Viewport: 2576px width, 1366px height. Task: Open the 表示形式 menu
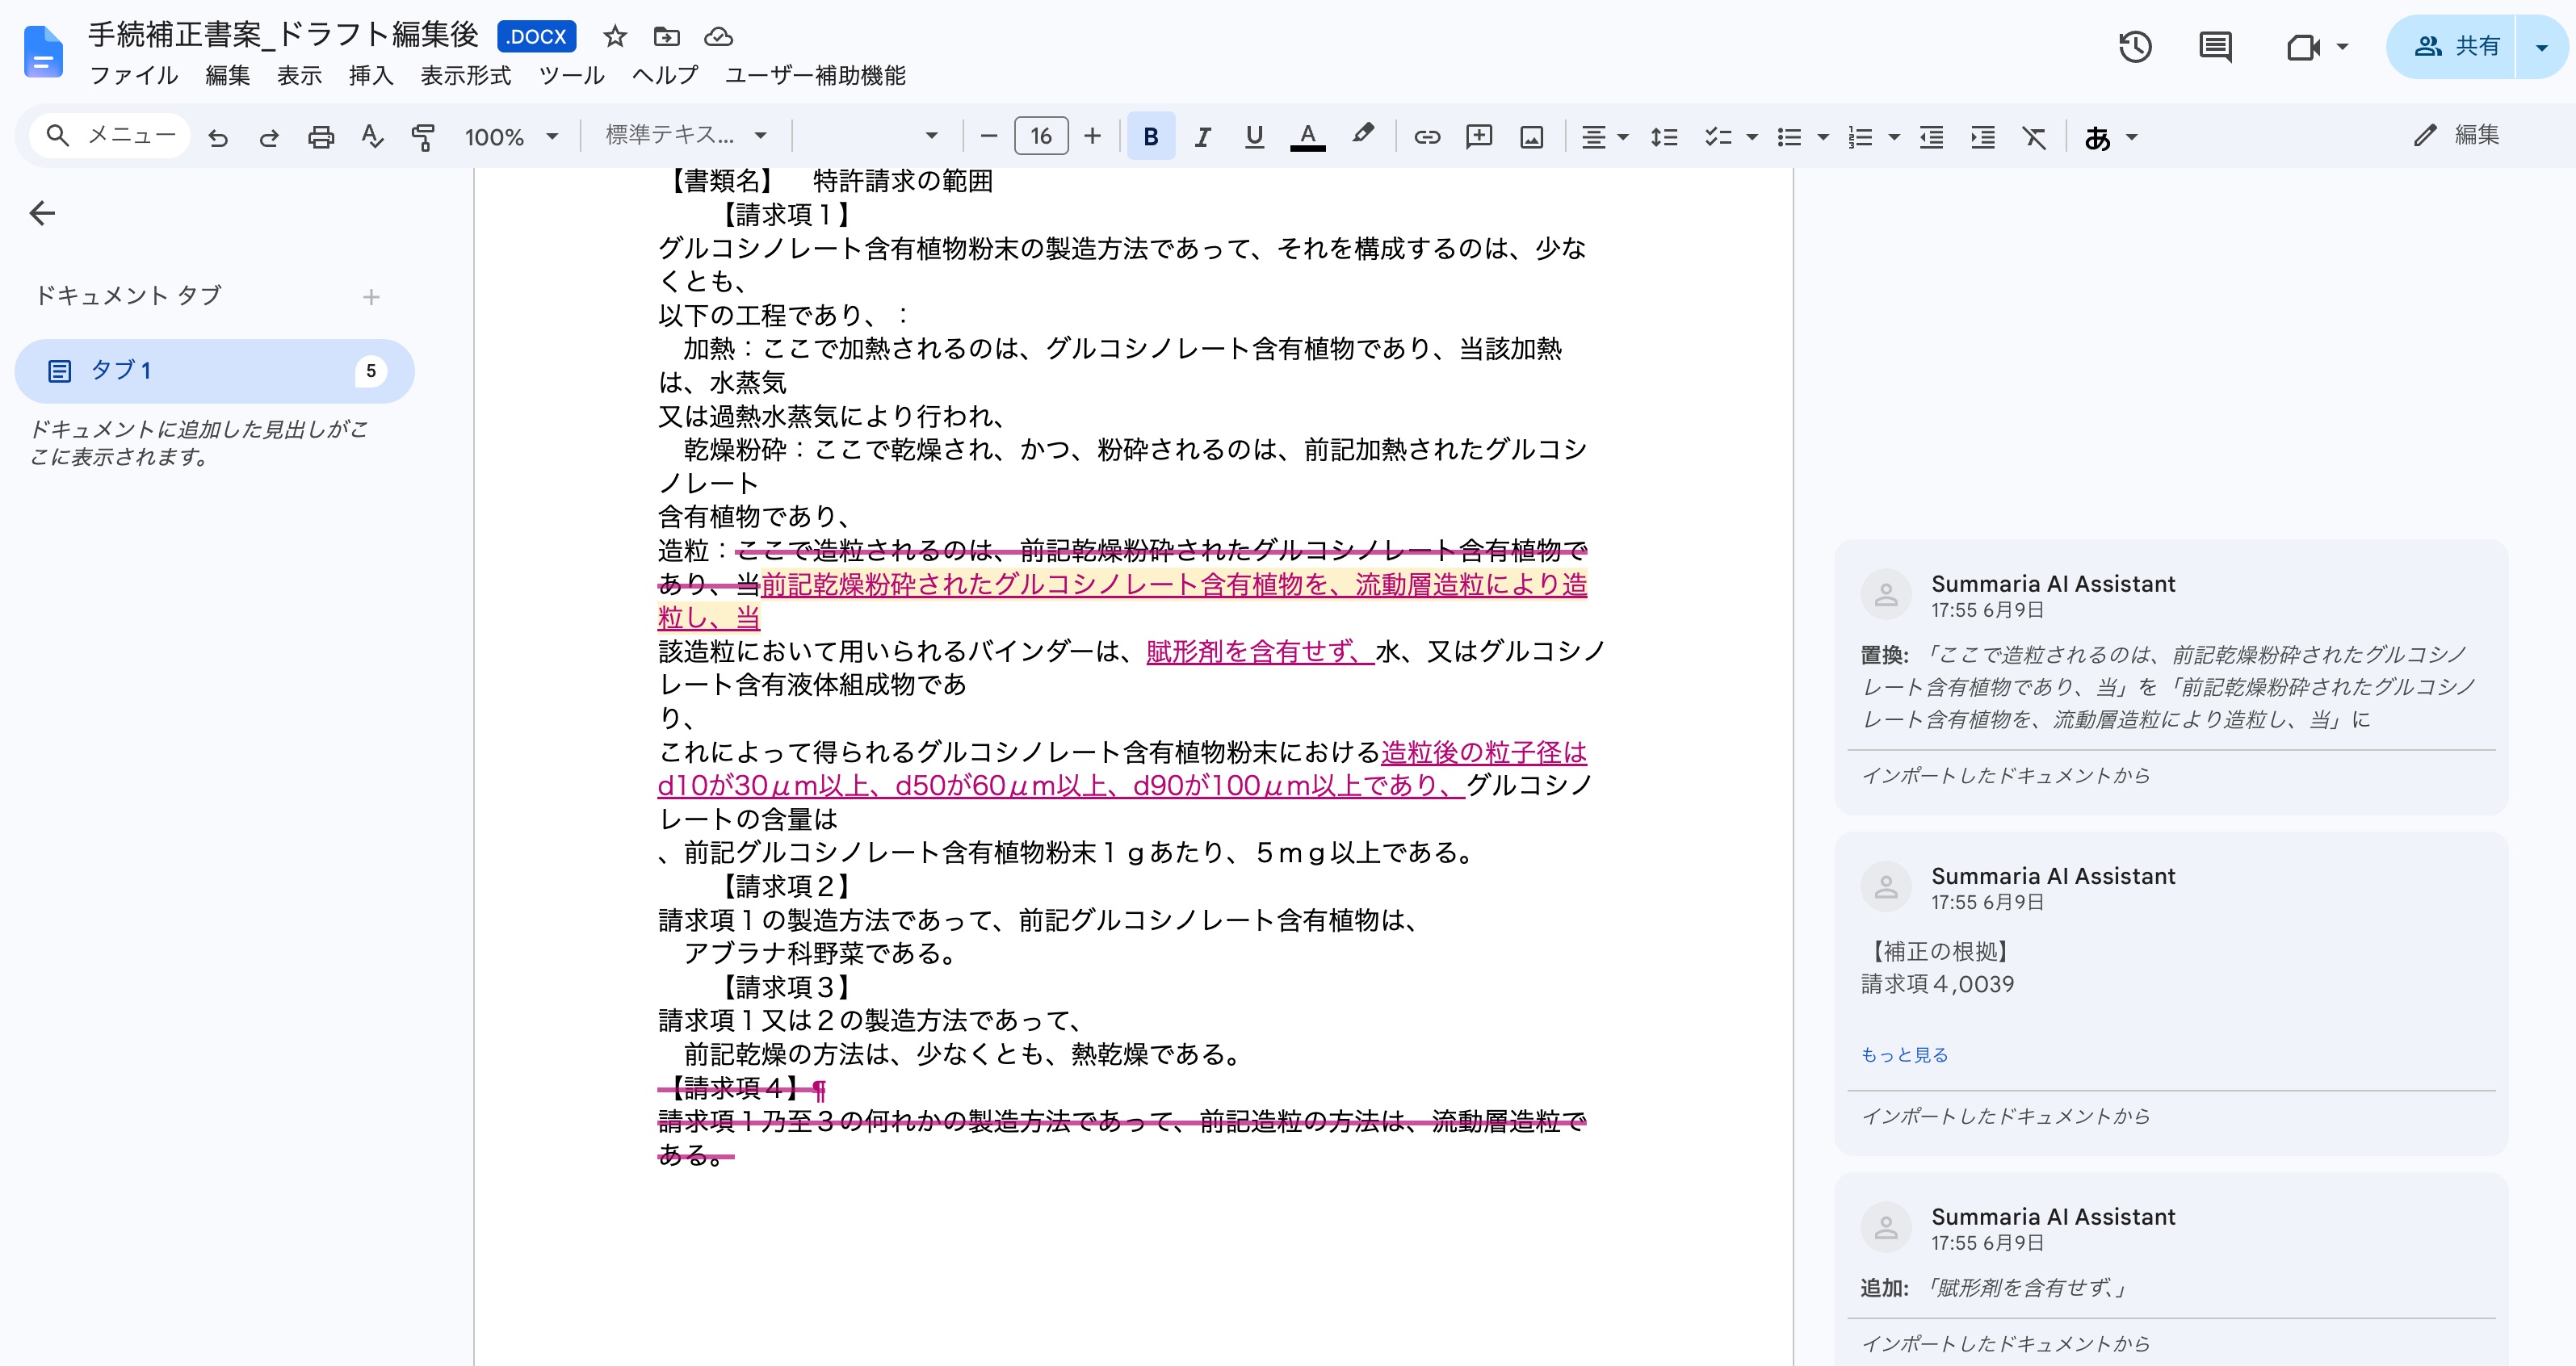465,76
